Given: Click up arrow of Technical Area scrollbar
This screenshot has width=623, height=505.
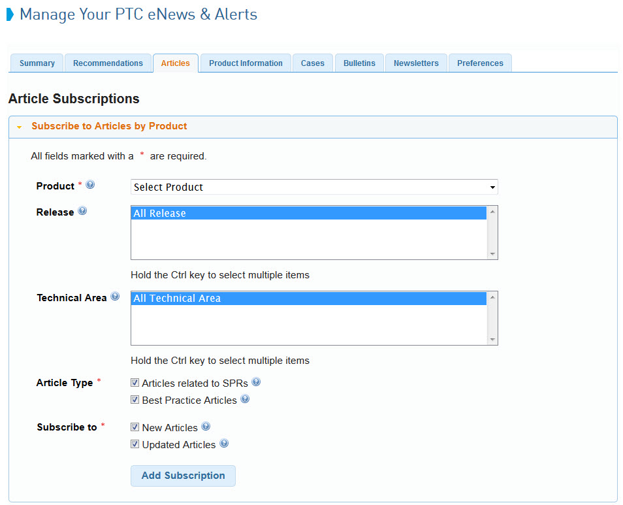Looking at the screenshot, I should coord(492,297).
